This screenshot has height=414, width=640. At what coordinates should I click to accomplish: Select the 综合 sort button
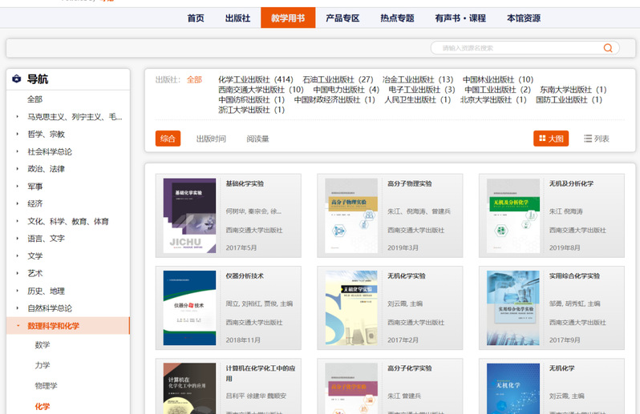(168, 139)
